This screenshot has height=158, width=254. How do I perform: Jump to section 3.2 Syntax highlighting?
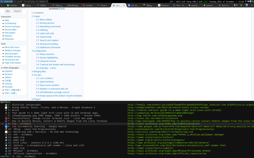click(47, 58)
